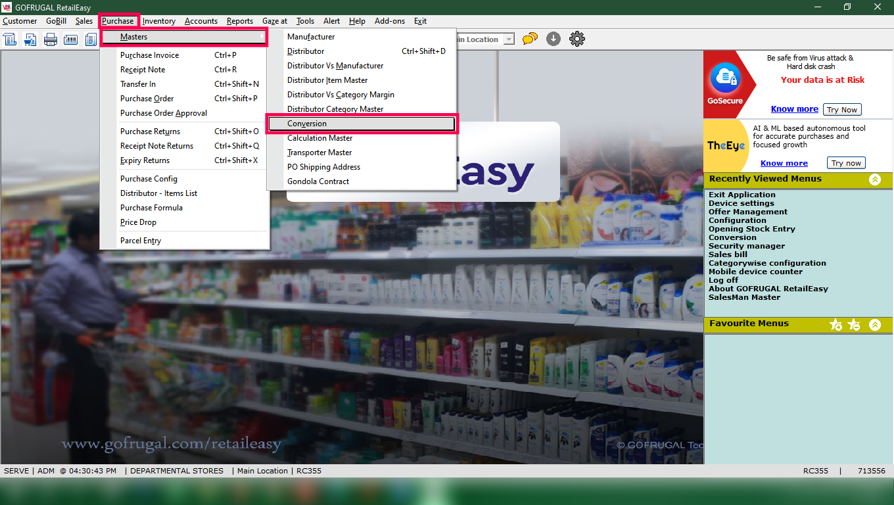Open SalesMan Master from recent menus
The image size is (894, 505).
745,297
